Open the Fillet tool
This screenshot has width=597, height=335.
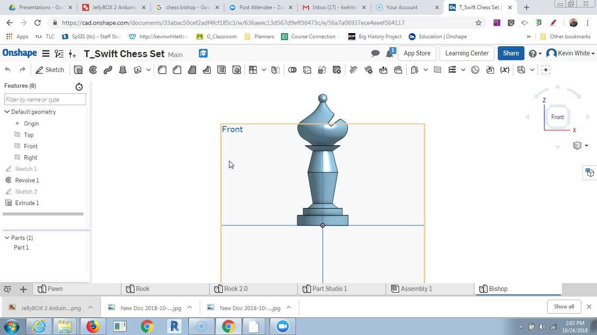(x=162, y=70)
